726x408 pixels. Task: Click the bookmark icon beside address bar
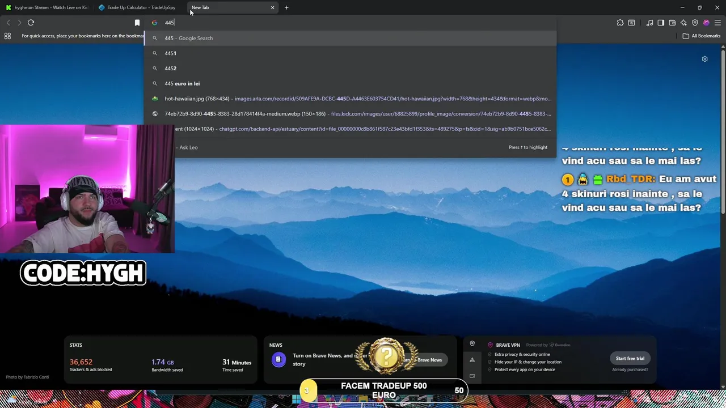click(x=137, y=23)
